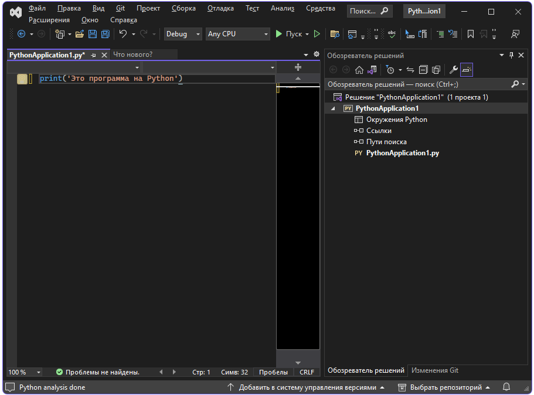Undo last action with the undo arrow

click(123, 34)
